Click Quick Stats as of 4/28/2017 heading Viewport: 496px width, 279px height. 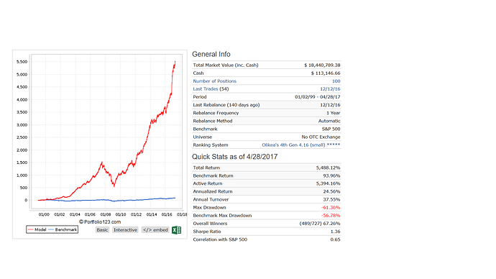[235, 157]
